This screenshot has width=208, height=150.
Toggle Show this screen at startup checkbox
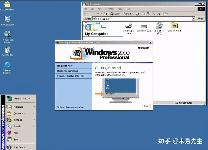pos(58,107)
